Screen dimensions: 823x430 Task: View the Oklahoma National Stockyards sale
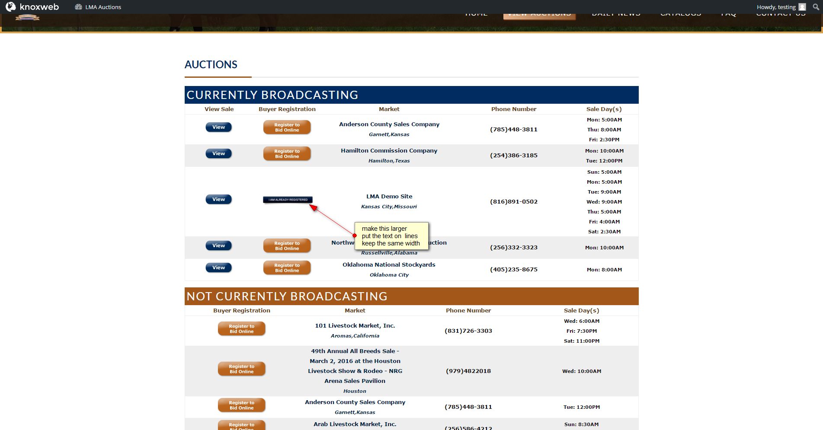point(219,268)
